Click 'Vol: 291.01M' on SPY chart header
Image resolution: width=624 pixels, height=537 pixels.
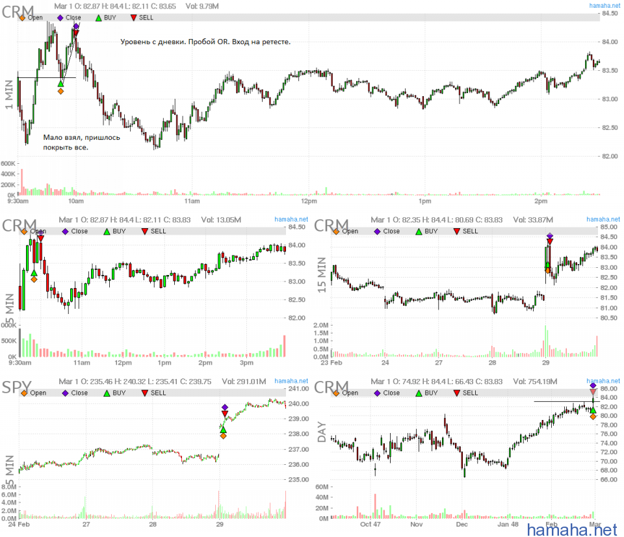pos(244,382)
